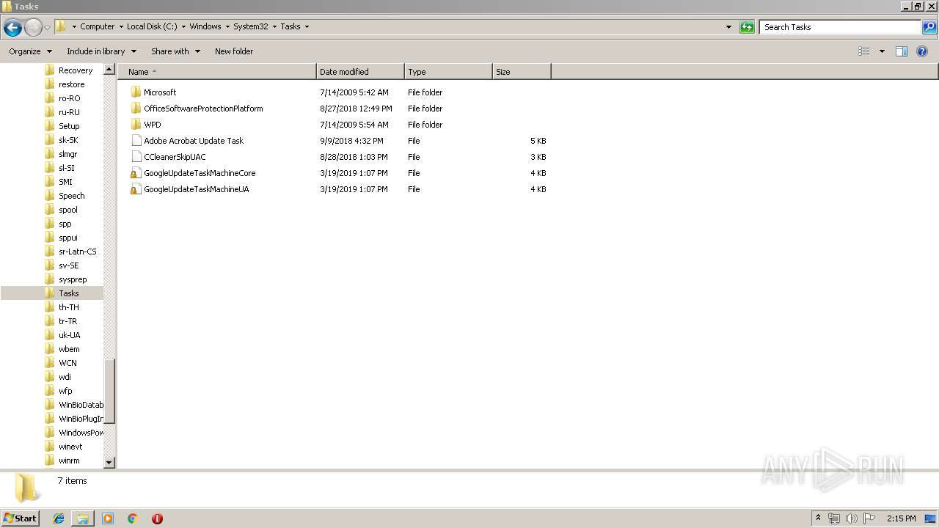Click the navigation pane scrollbar thumb
Viewport: 939px width, 528px height.
110,391
